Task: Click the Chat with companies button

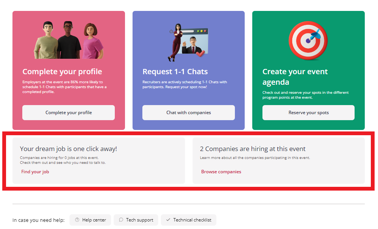Action: [188, 113]
